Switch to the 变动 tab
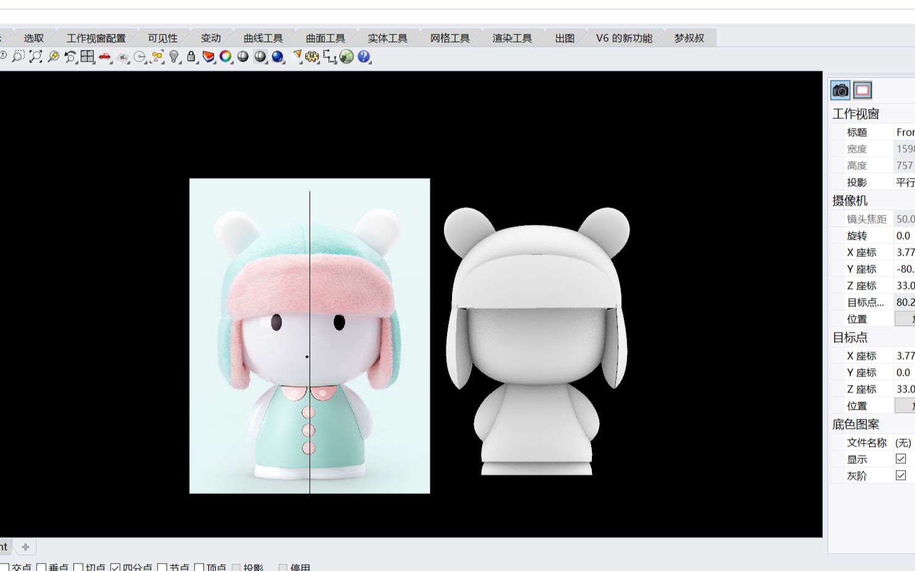This screenshot has height=571, width=915. (x=210, y=38)
